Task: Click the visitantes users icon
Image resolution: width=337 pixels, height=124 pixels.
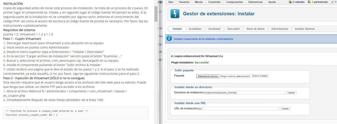Action: coord(290,2)
